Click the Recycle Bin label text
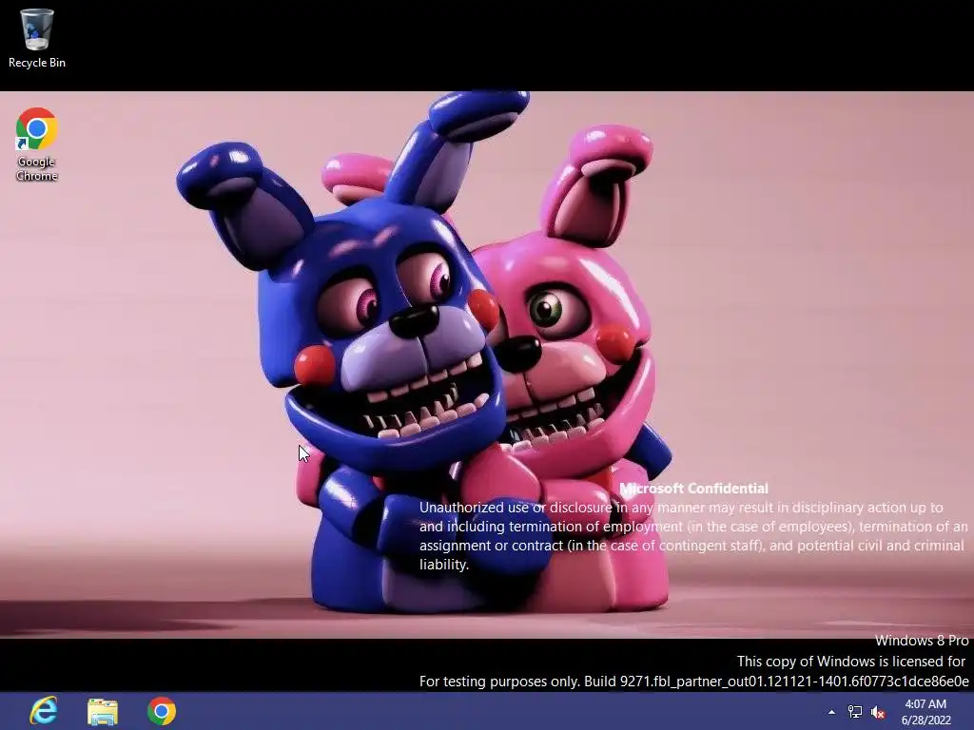 [37, 63]
